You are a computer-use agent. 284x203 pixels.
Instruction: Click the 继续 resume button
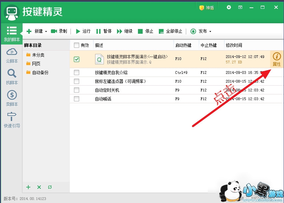pos(124,31)
